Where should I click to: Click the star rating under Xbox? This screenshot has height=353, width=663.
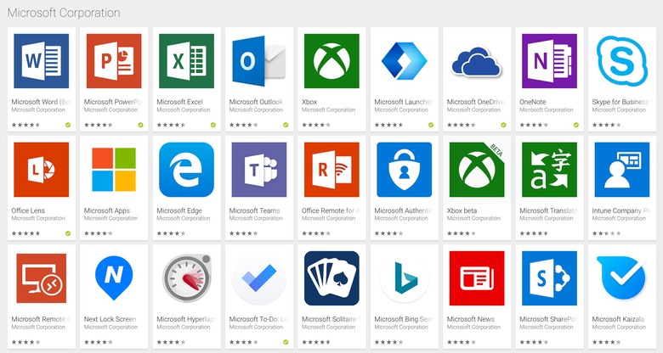pyautogui.click(x=316, y=125)
